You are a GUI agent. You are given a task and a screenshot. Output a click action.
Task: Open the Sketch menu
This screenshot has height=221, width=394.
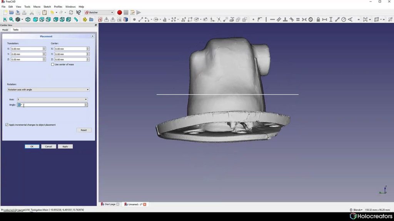(x=47, y=7)
